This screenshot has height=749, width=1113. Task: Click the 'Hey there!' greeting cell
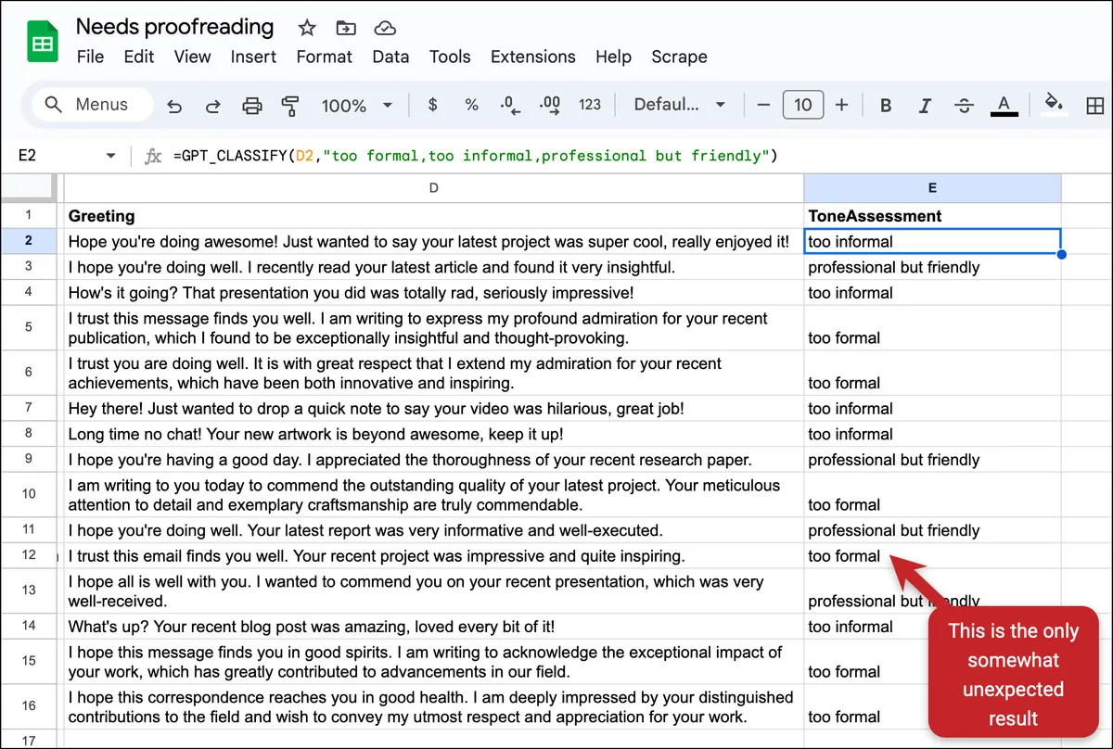[x=433, y=409]
